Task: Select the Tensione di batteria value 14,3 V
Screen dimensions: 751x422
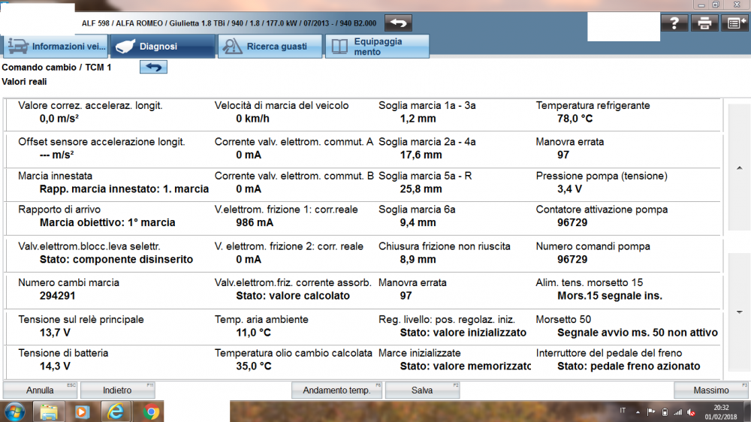Action: [x=55, y=366]
